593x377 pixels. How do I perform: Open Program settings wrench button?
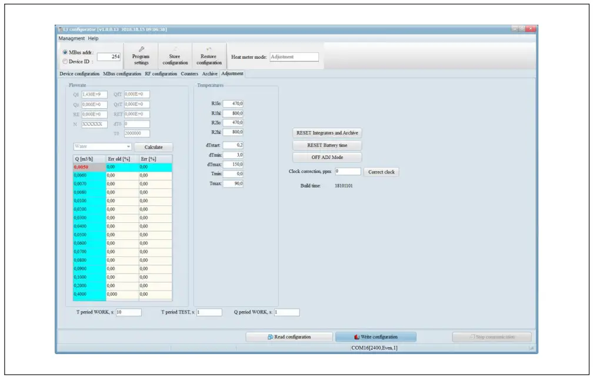tap(141, 56)
